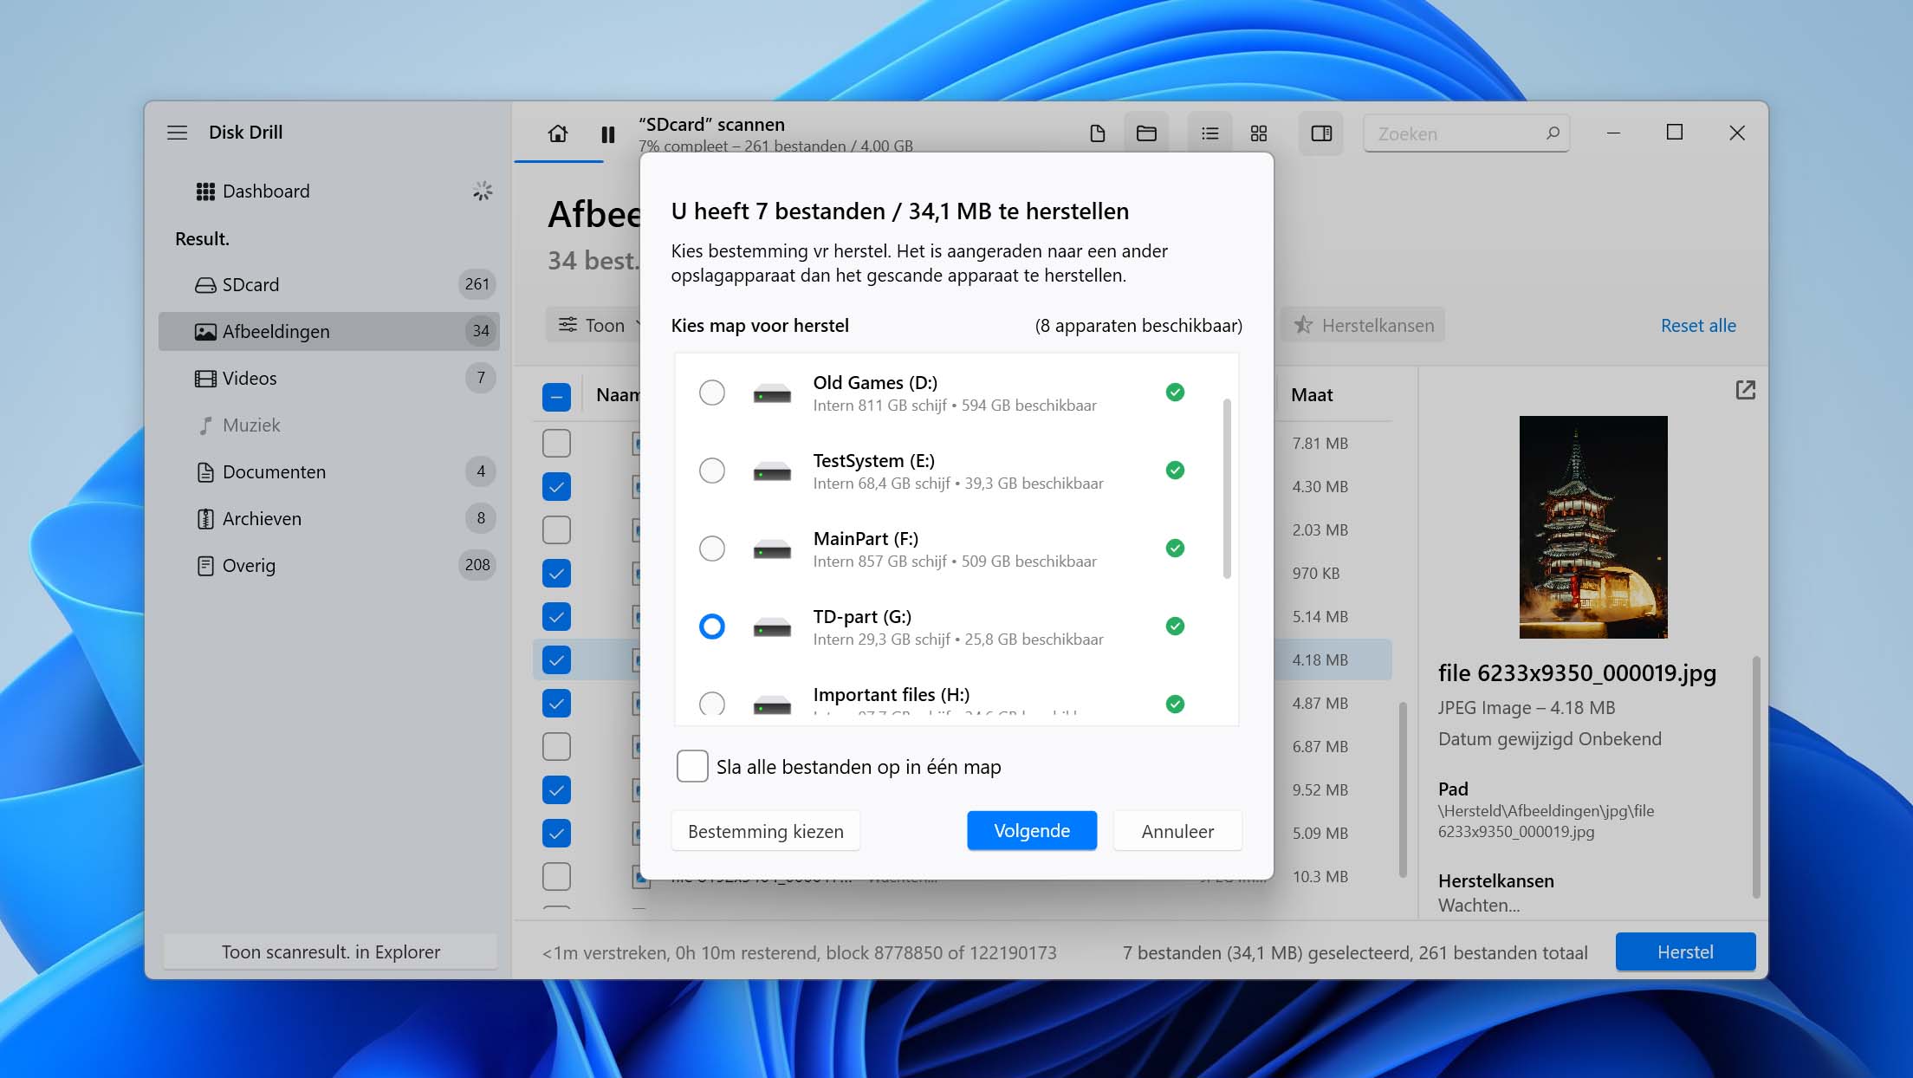Screen dimensions: 1913x1078
Task: Go to the home screen icon
Action: pos(558,133)
